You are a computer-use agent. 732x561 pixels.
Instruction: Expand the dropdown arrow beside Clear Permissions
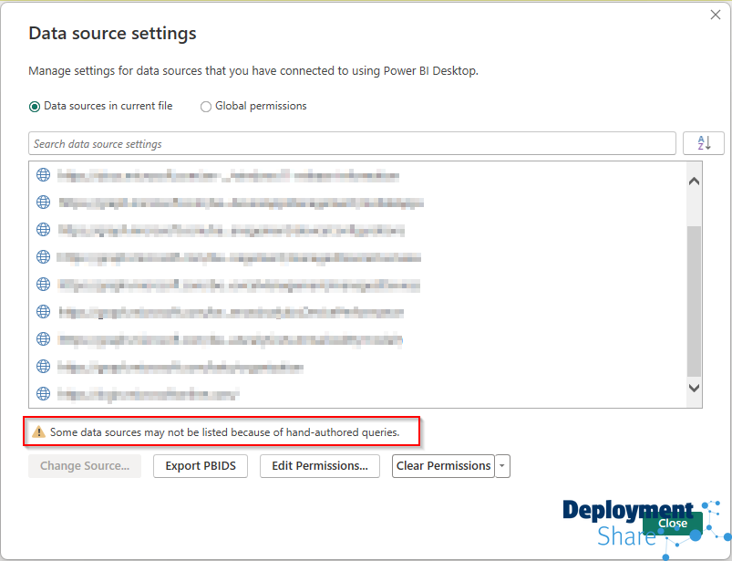[x=502, y=466]
